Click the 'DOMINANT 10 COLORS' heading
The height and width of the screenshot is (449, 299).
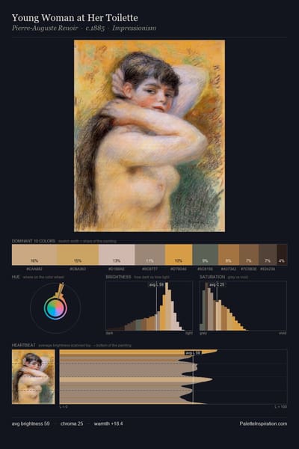coord(34,241)
